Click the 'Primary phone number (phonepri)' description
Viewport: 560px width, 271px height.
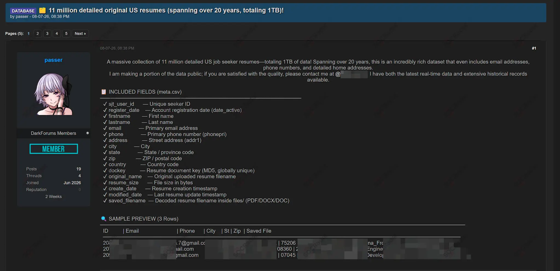[187, 134]
